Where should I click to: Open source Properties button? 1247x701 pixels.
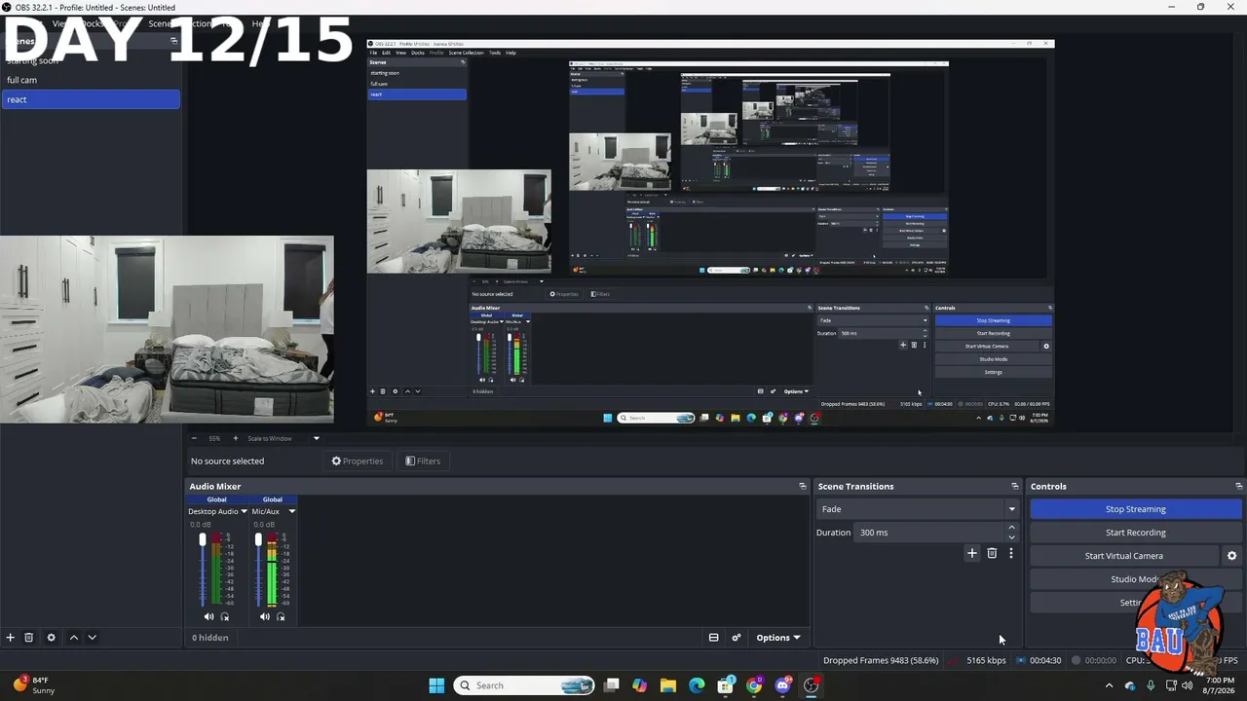point(358,461)
